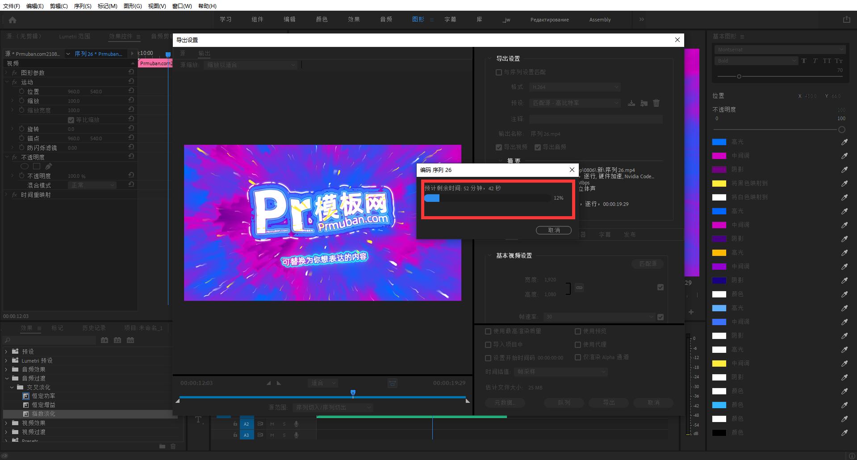Open the Montserrat font dropdown
857x460 pixels.
tap(780, 50)
